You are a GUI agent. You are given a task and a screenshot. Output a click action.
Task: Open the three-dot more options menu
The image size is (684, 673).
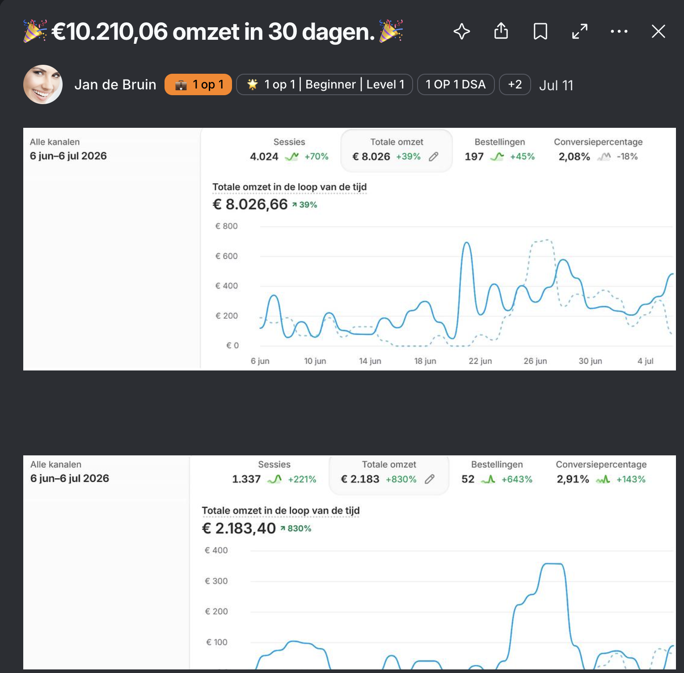(619, 31)
